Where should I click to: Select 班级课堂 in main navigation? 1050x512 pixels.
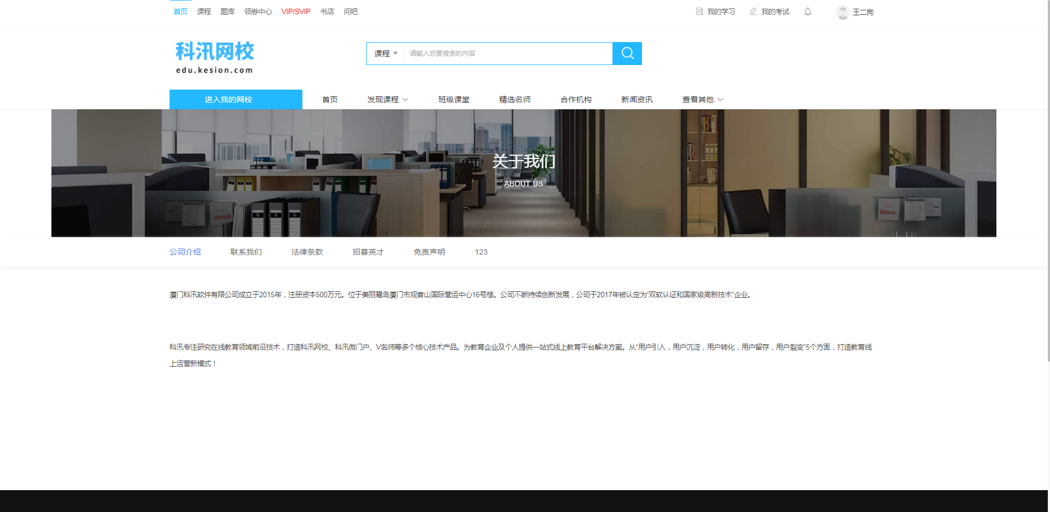click(454, 99)
